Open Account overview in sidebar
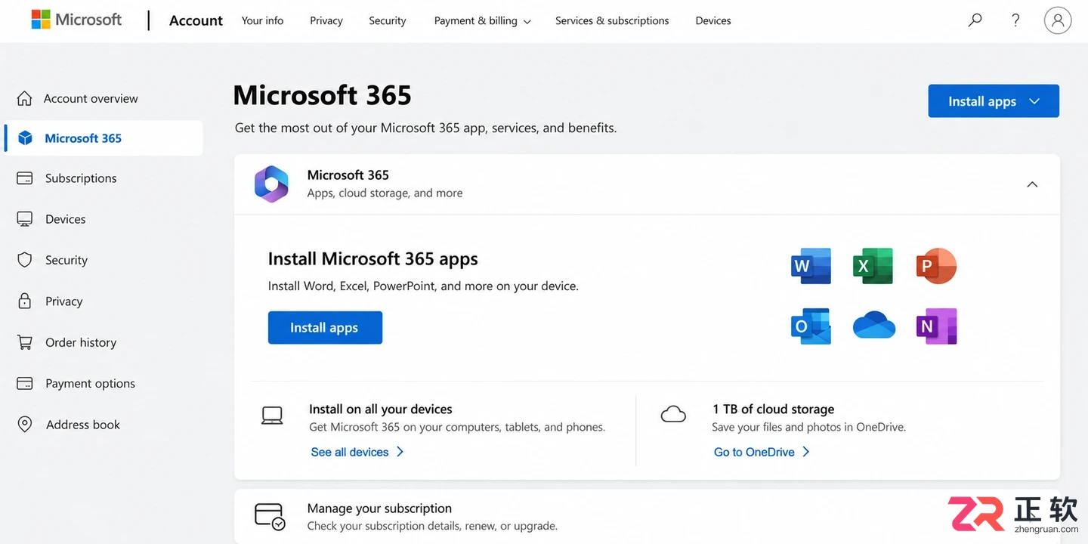Screen dimensions: 1088x544 point(91,98)
